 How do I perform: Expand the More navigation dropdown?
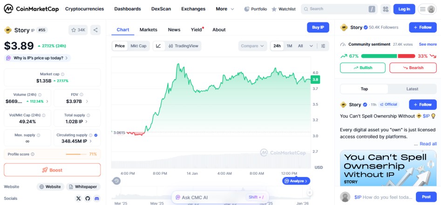coord(225,9)
